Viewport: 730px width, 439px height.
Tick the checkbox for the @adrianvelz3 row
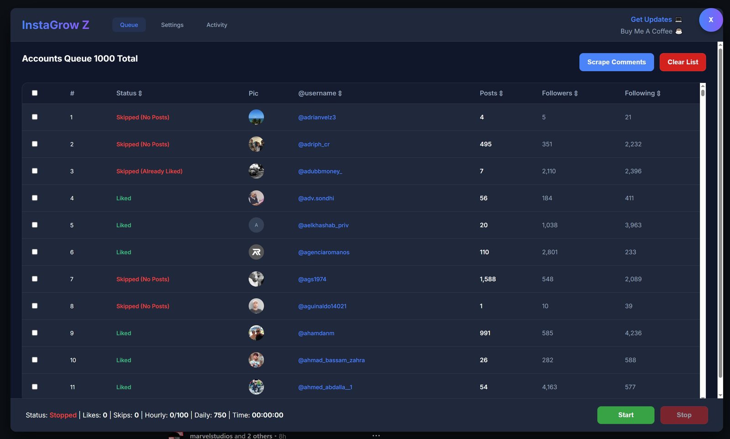tap(35, 117)
